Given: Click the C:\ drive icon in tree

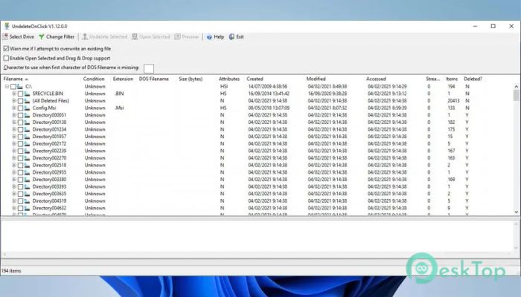Looking at the screenshot, I should point(20,87).
